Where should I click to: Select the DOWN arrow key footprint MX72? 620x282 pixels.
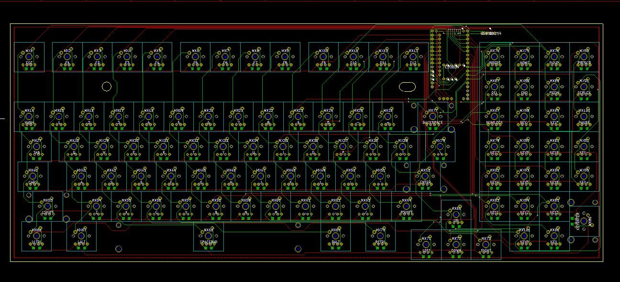[x=456, y=245]
